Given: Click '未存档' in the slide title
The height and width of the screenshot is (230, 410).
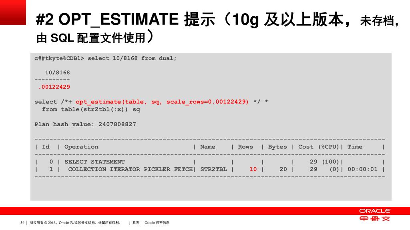Looking at the screenshot, I should [x=377, y=21].
